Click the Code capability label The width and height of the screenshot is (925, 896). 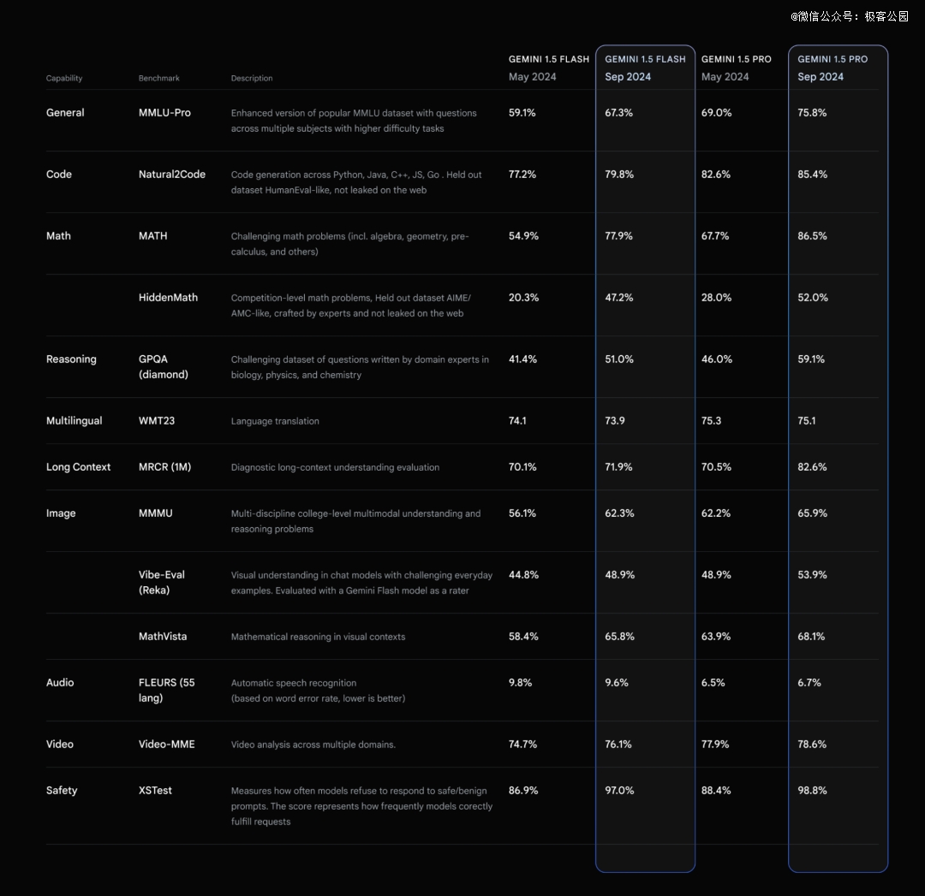(58, 175)
